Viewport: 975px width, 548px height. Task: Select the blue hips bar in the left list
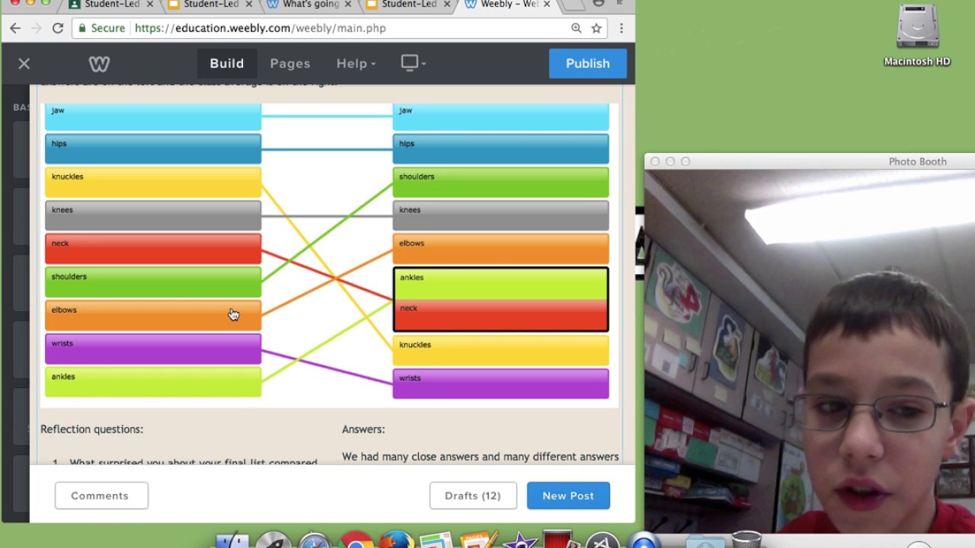pos(153,149)
